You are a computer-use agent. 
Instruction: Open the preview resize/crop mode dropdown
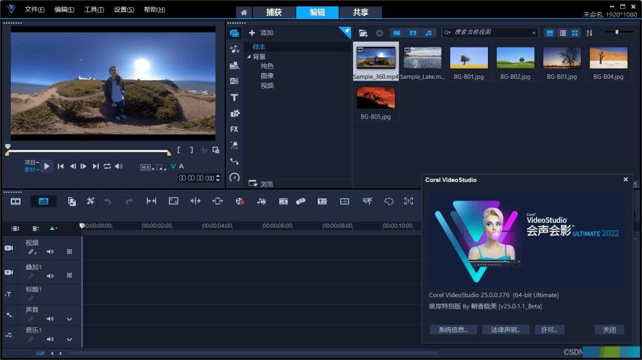(x=161, y=167)
